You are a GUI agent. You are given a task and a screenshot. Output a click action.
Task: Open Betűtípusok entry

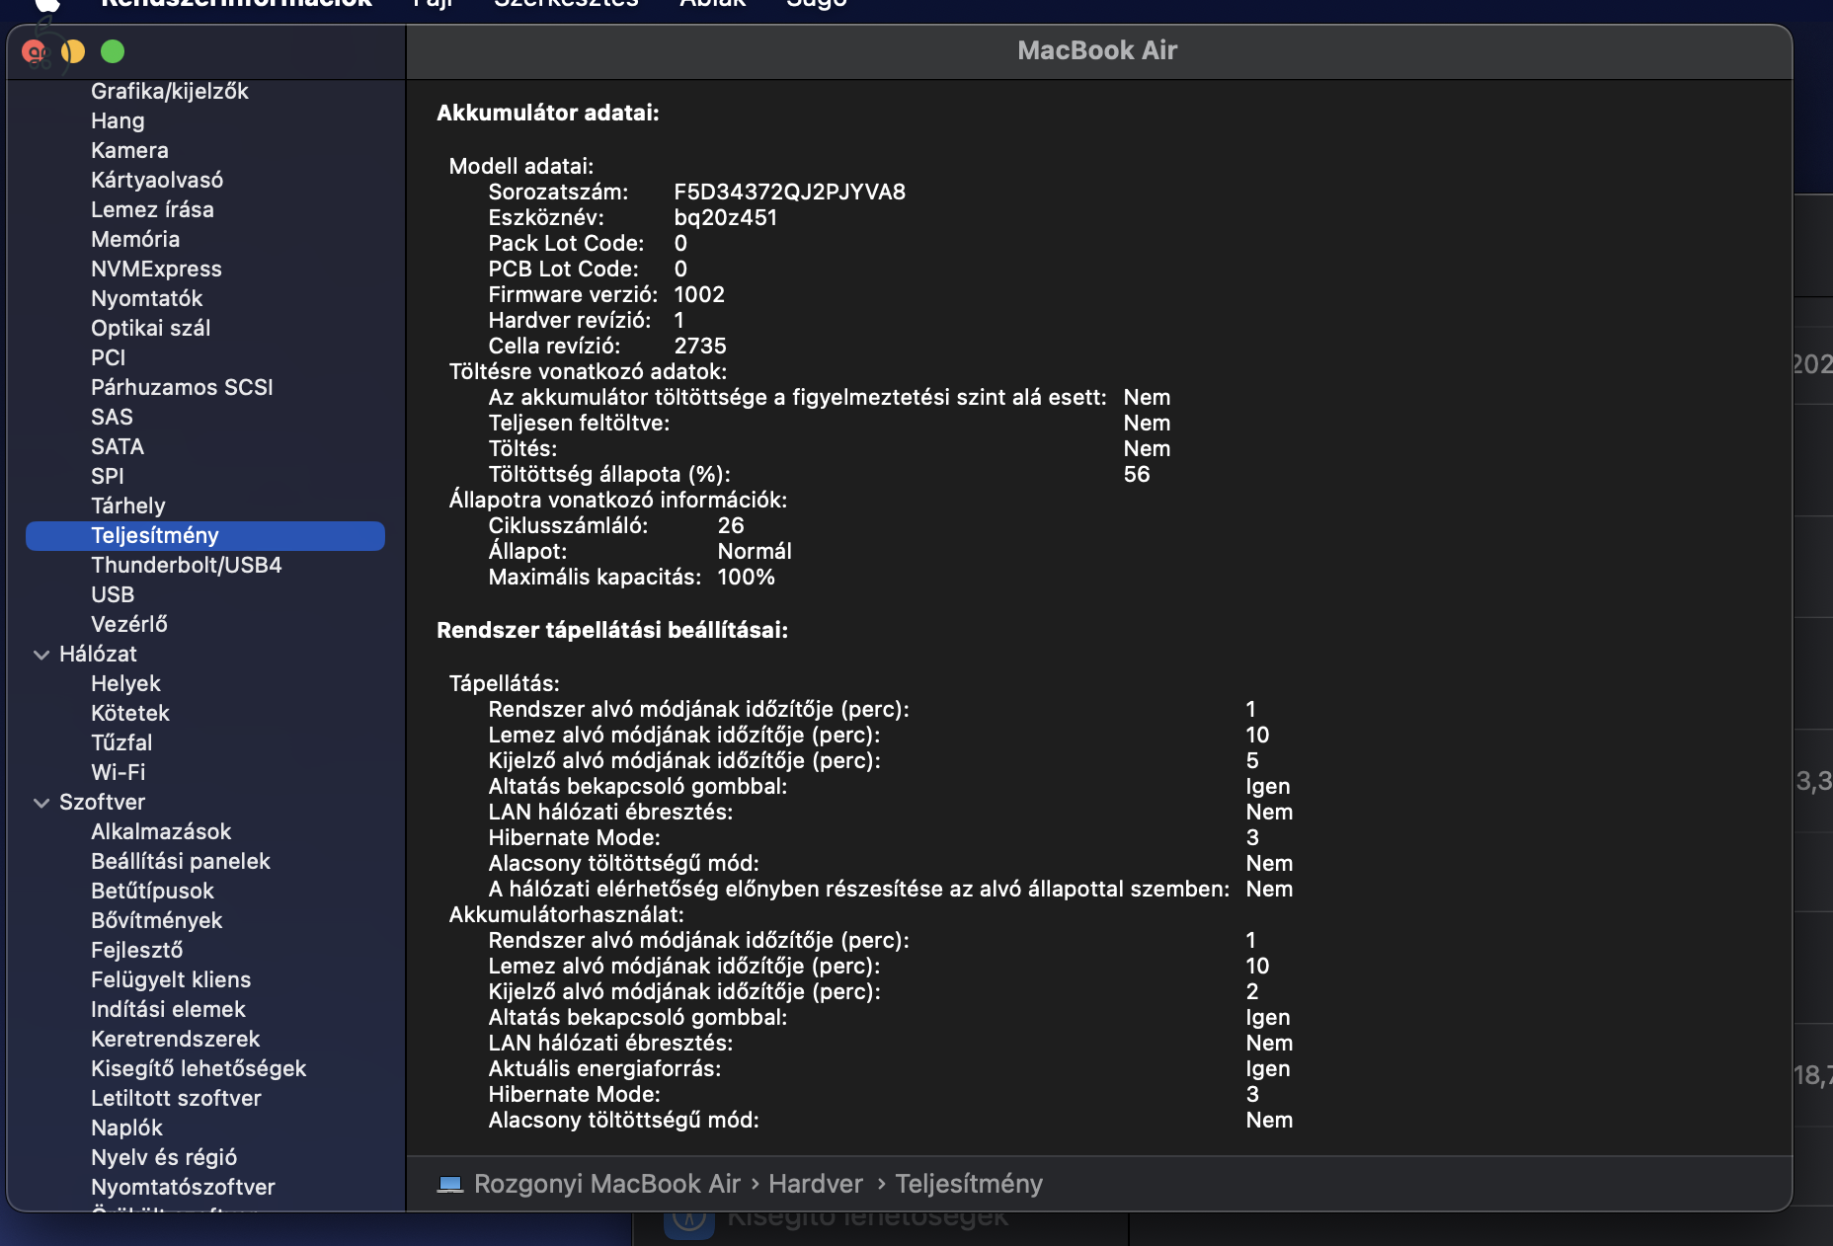point(152,891)
